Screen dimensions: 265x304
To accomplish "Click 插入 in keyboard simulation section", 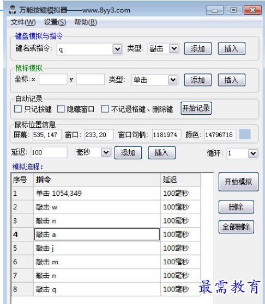I will point(232,48).
